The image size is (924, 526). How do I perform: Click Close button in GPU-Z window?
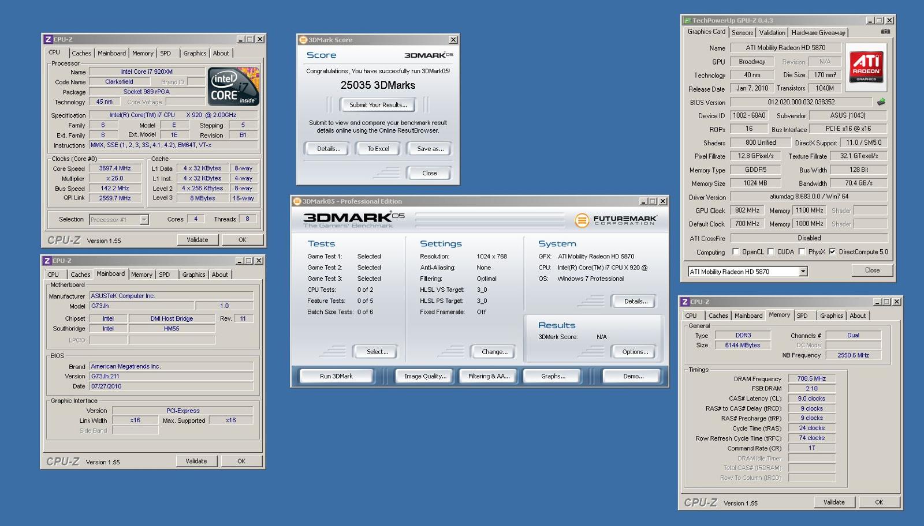872,270
